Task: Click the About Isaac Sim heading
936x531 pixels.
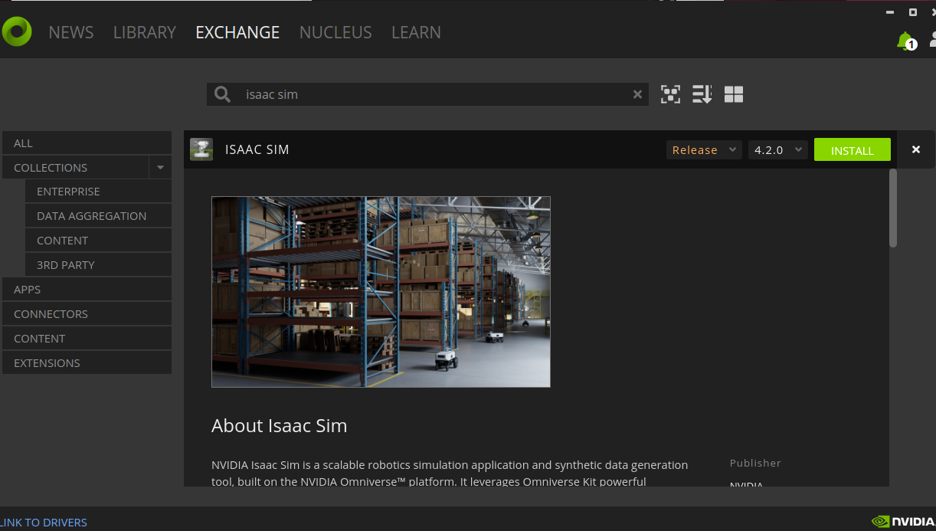Action: point(279,426)
